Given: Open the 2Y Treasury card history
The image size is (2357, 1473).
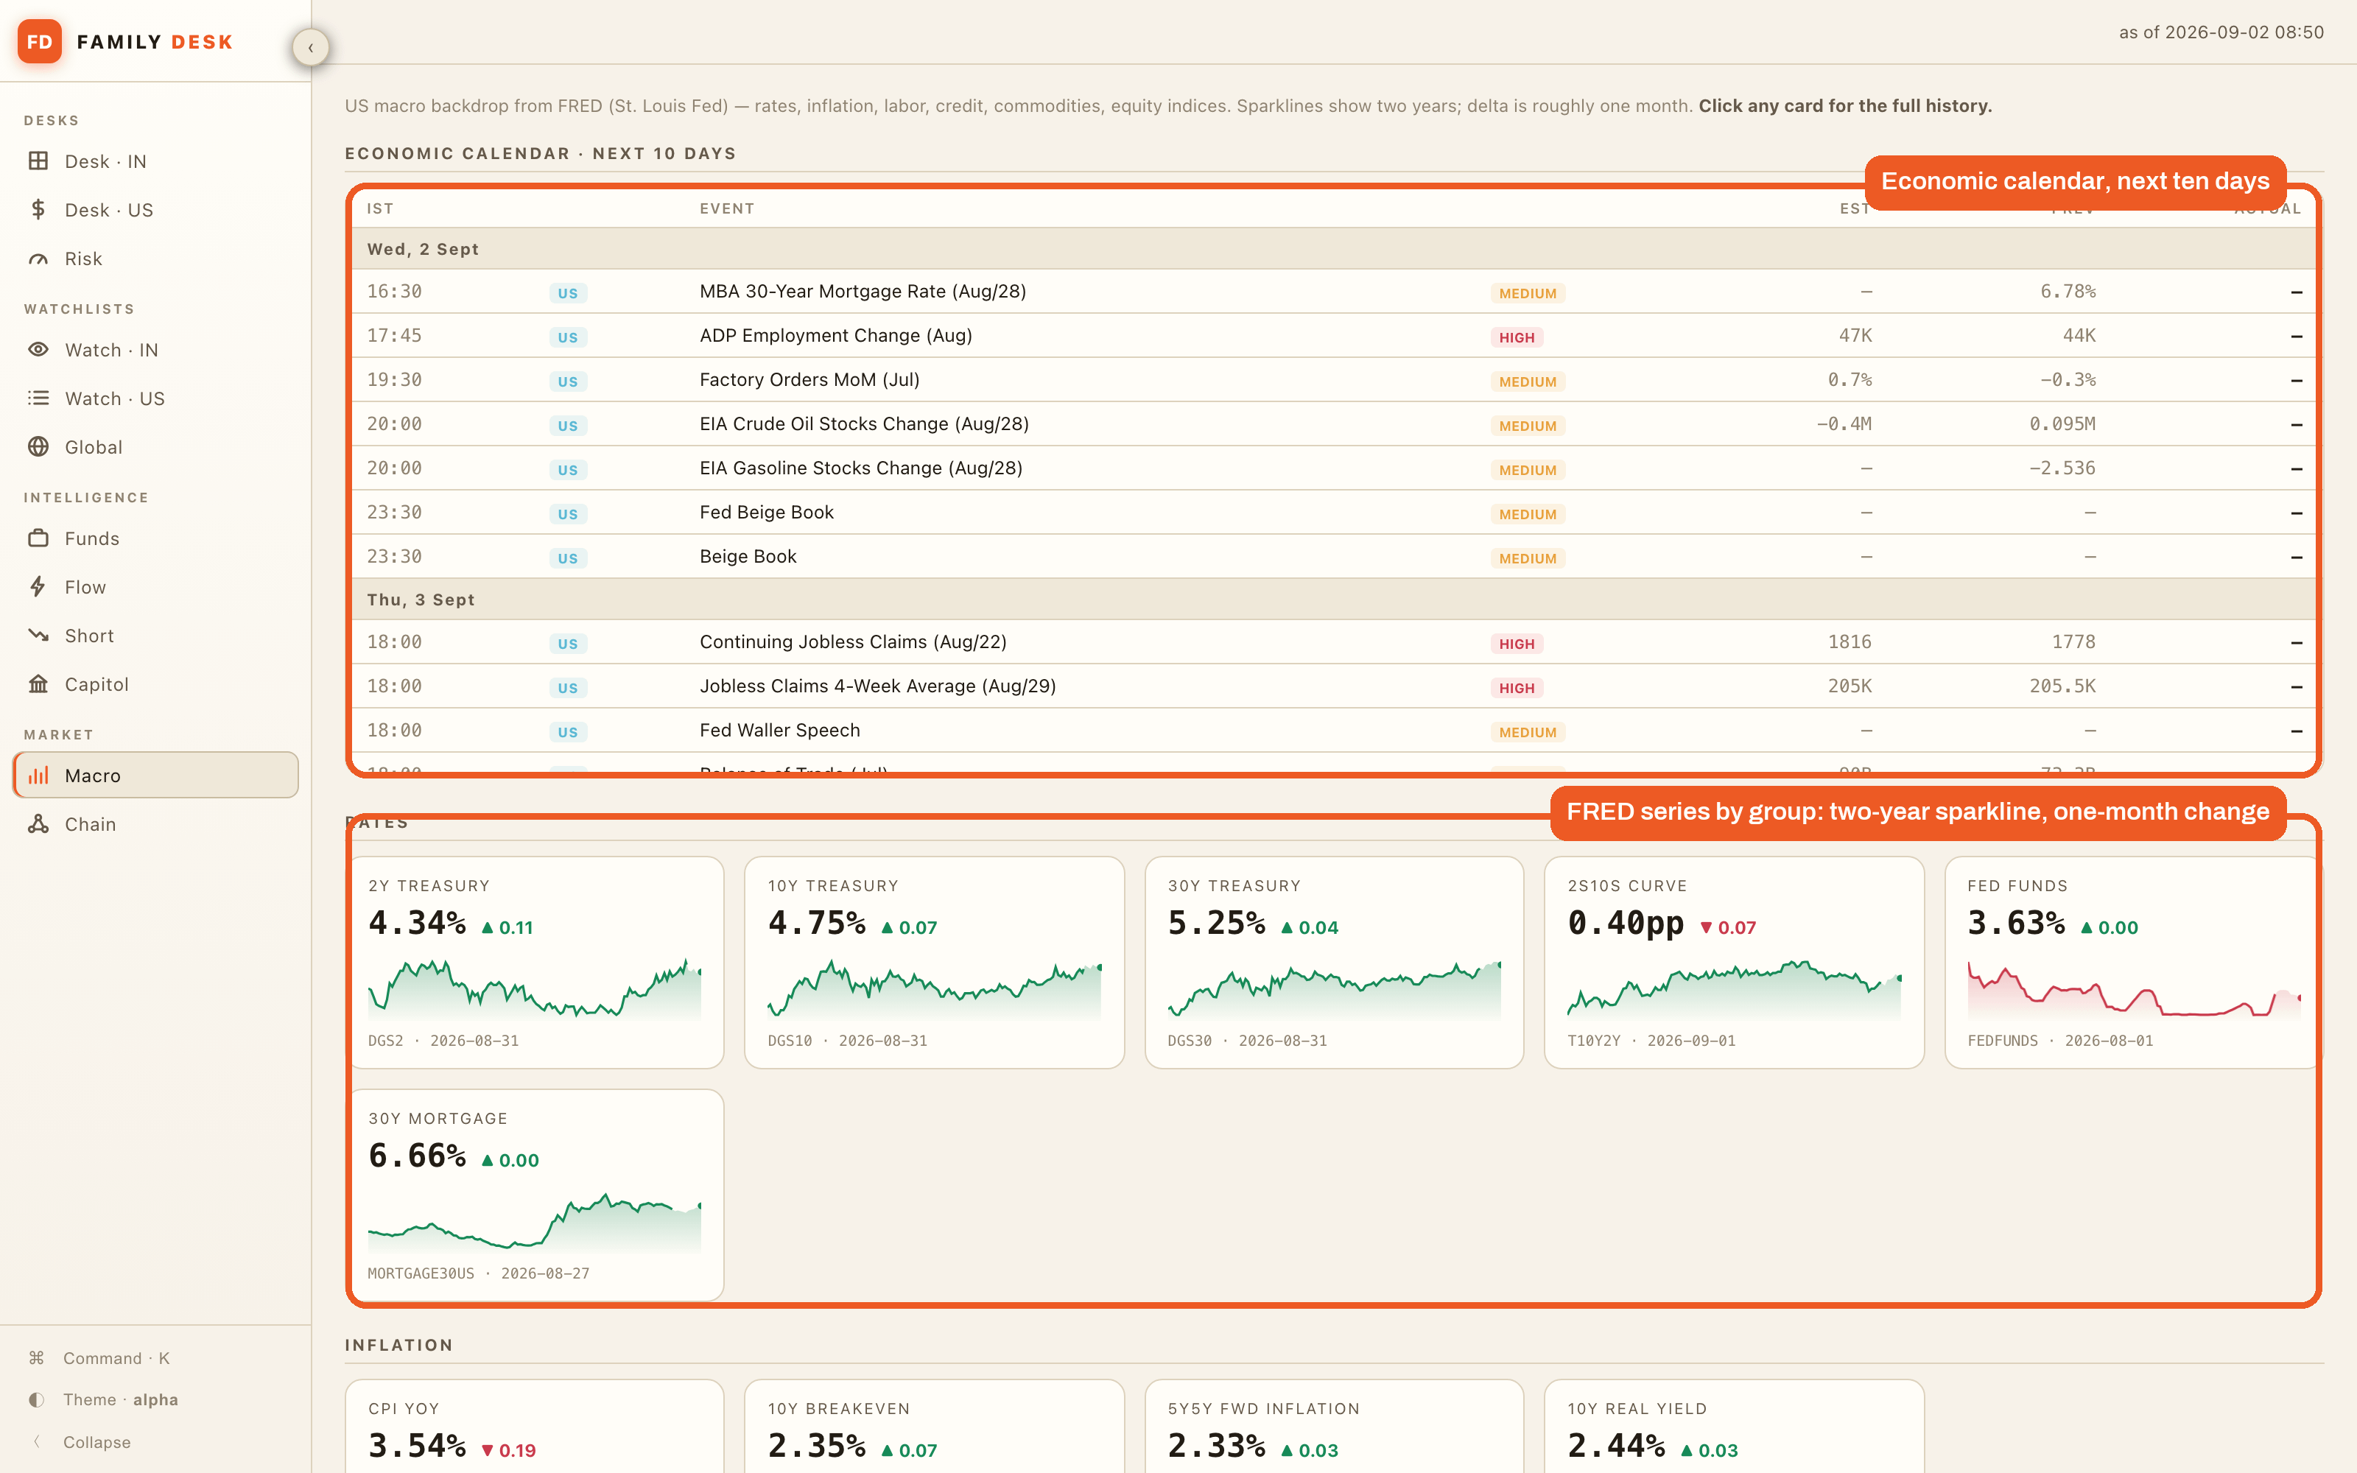Looking at the screenshot, I should click(x=535, y=963).
